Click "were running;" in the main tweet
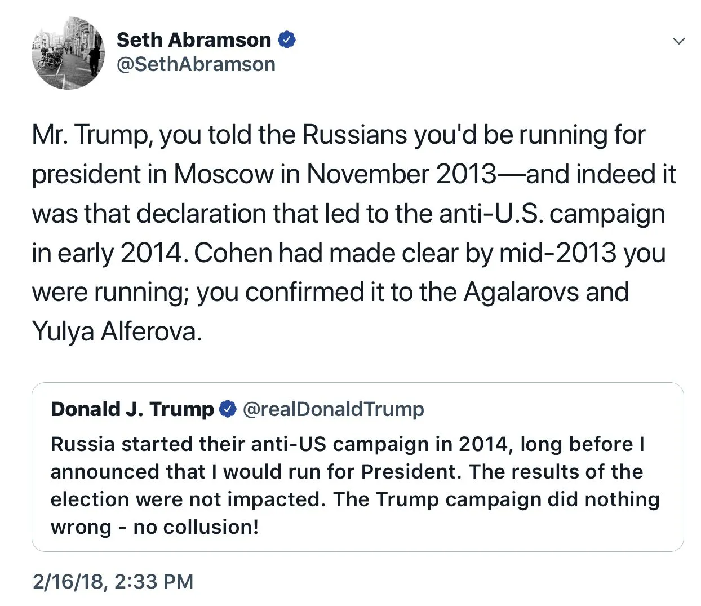This screenshot has width=701, height=606. pos(110,293)
